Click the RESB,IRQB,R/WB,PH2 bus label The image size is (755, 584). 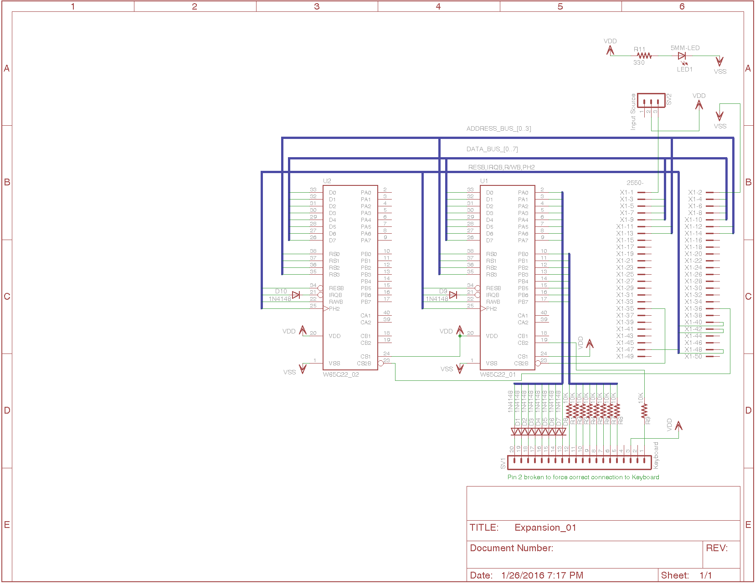[x=501, y=167]
